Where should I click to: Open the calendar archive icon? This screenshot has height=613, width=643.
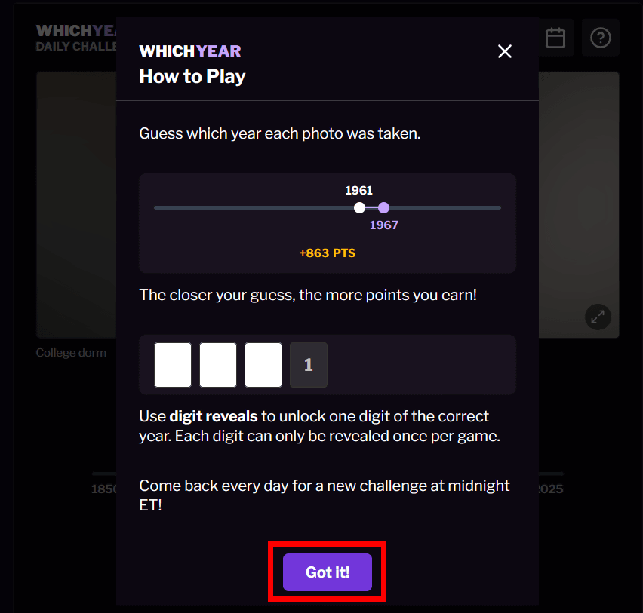555,38
